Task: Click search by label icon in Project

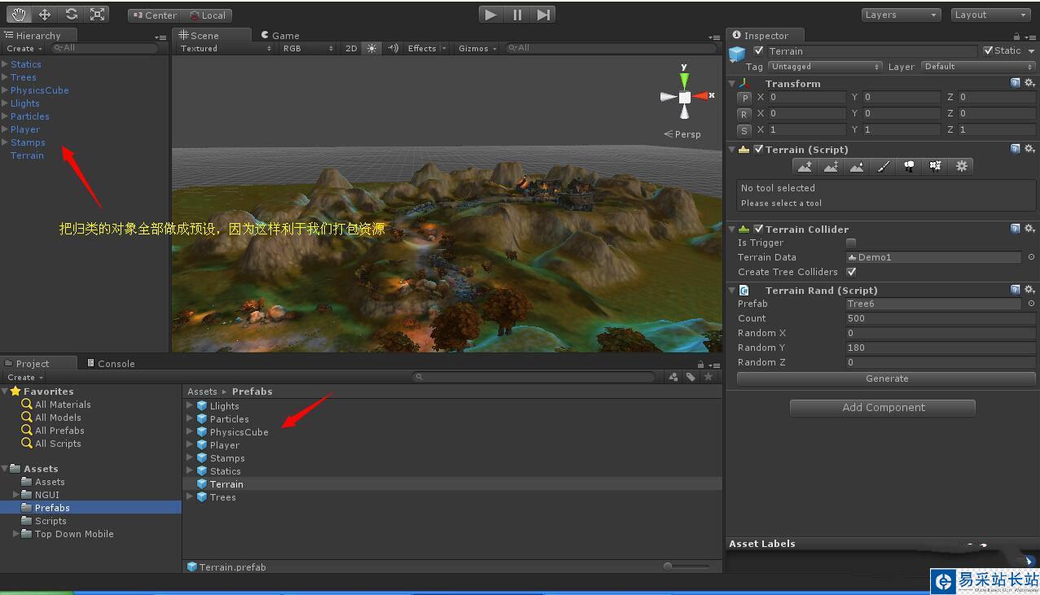Action: point(691,377)
